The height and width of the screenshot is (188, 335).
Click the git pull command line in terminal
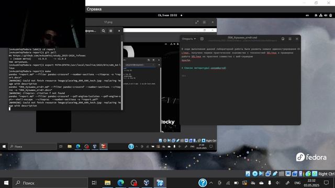click(32, 52)
